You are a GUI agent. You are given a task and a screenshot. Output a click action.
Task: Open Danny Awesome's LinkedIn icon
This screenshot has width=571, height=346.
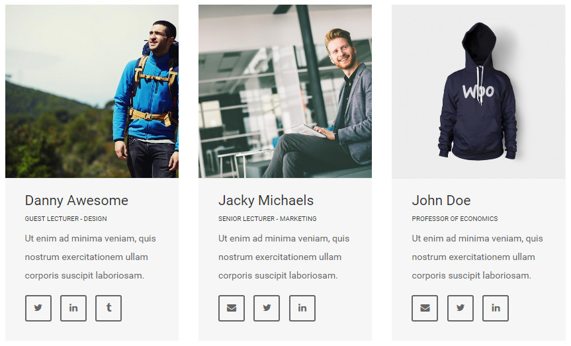click(x=73, y=308)
